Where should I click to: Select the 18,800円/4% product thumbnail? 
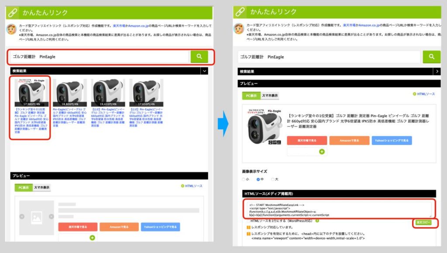[x=70, y=92]
